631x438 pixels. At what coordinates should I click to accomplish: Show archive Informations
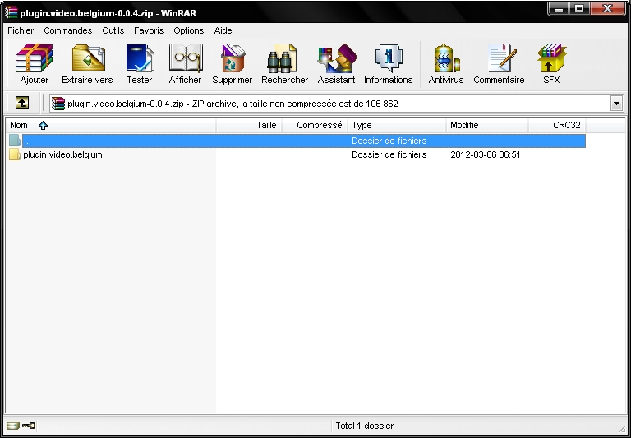click(389, 63)
